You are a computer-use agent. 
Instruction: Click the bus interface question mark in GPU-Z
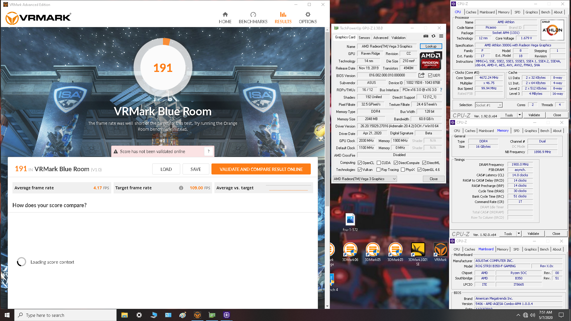[441, 90]
